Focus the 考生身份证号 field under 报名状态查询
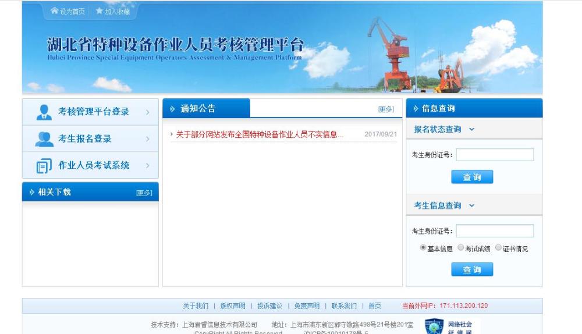 (495, 154)
